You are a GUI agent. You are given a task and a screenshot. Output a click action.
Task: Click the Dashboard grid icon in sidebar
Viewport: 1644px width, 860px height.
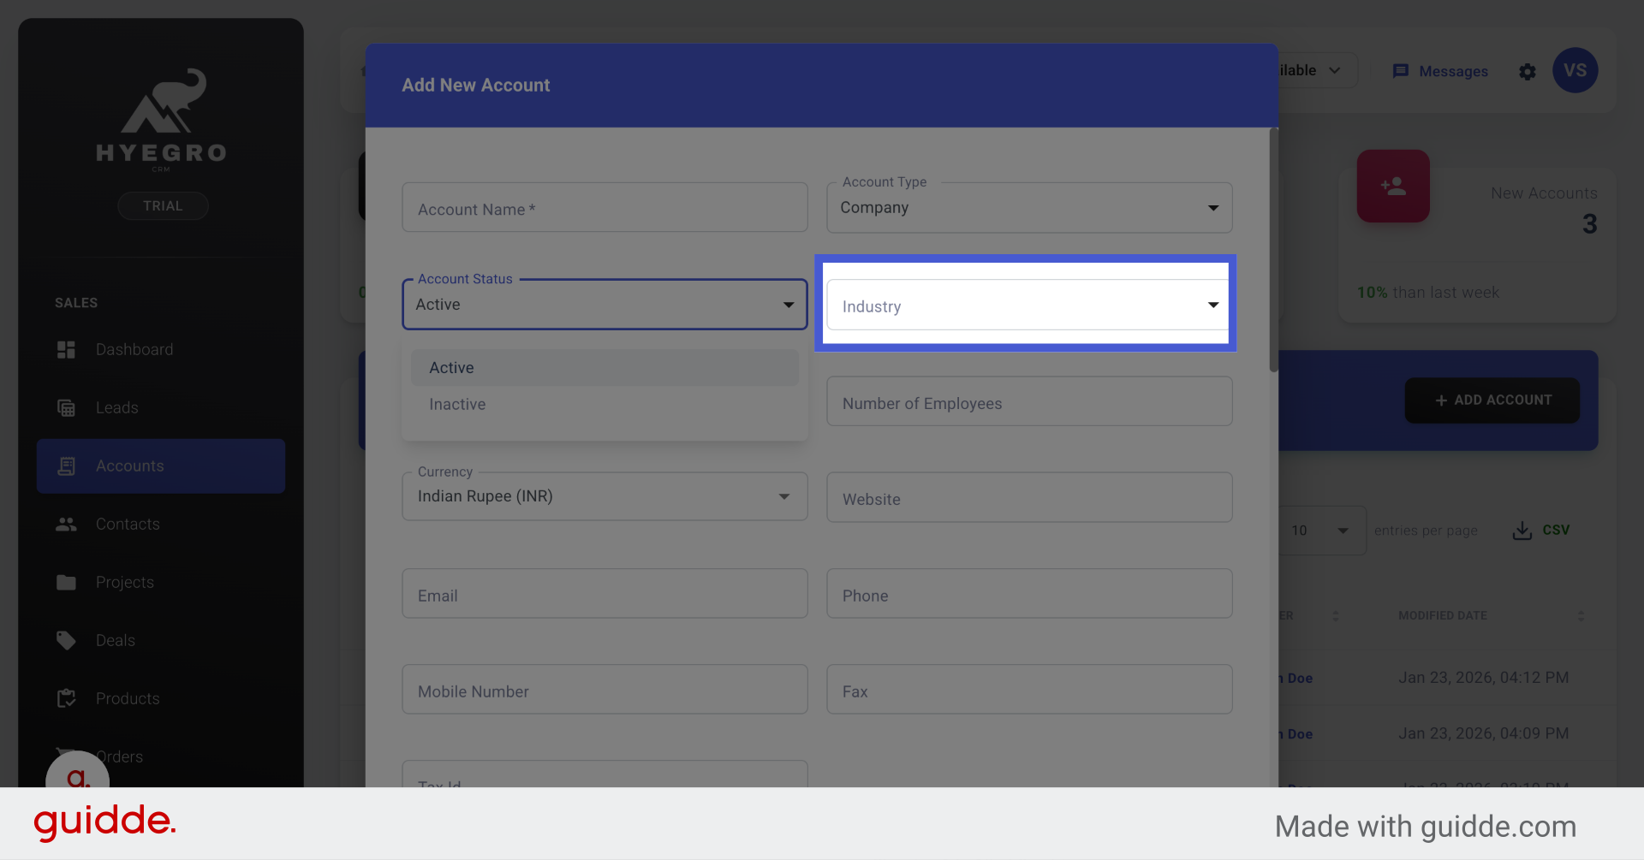click(x=66, y=349)
